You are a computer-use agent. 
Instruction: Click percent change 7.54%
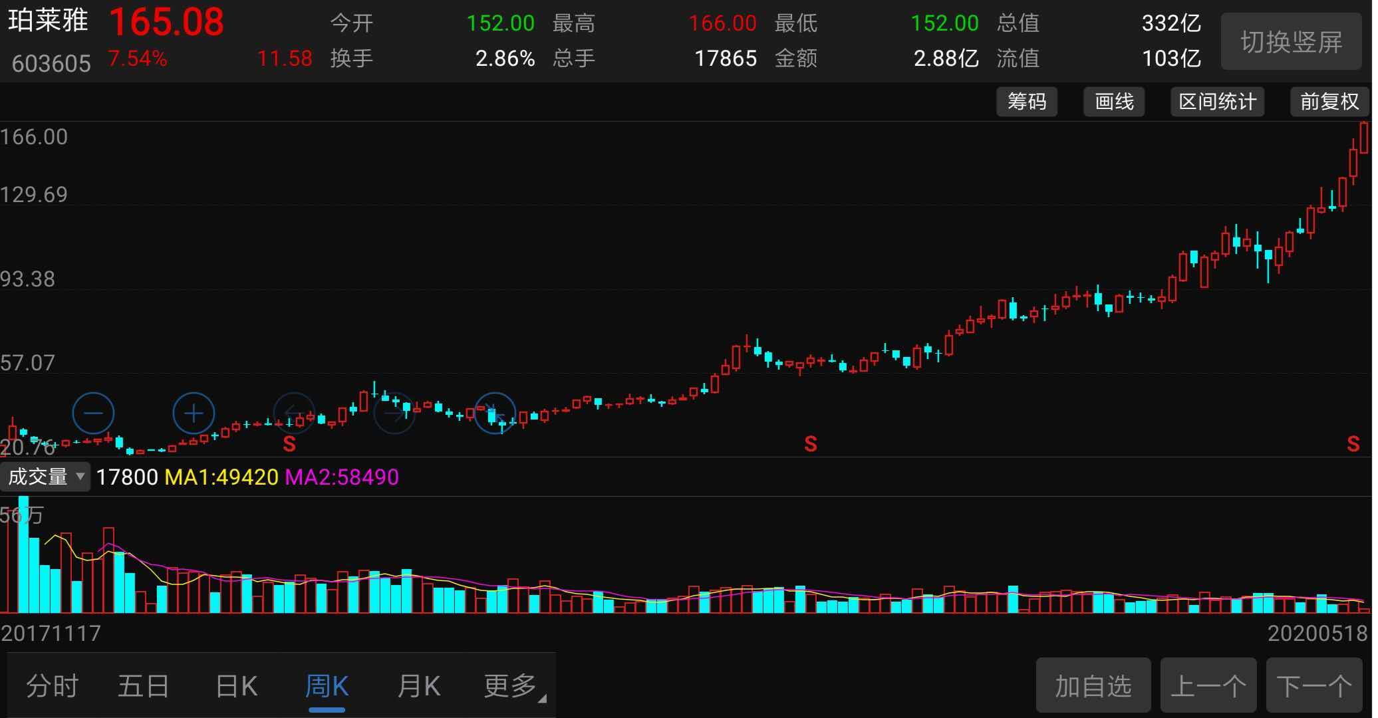pos(138,59)
